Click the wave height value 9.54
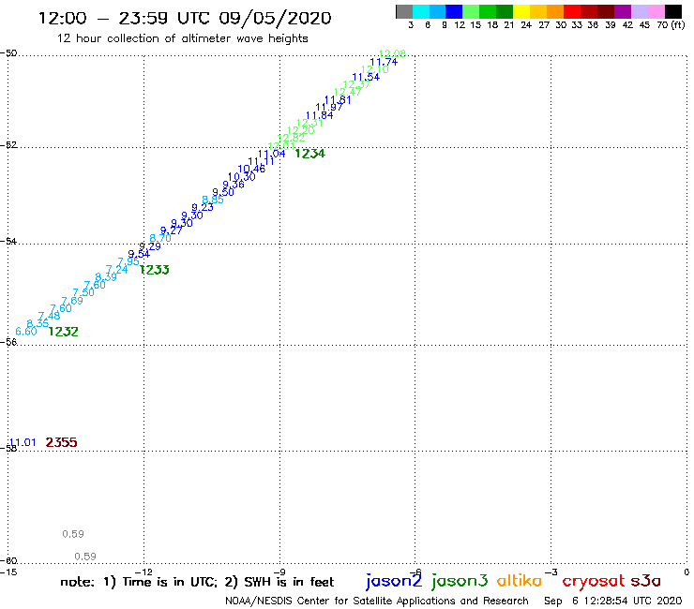The height and width of the screenshot is (609, 694). [139, 254]
